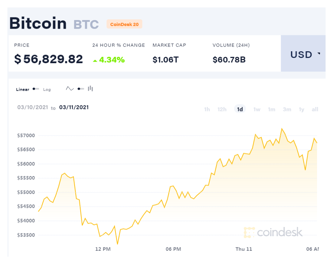The width and height of the screenshot is (333, 279).
Task: Toggle the line/candlestick chart switch
Action: tap(81, 89)
